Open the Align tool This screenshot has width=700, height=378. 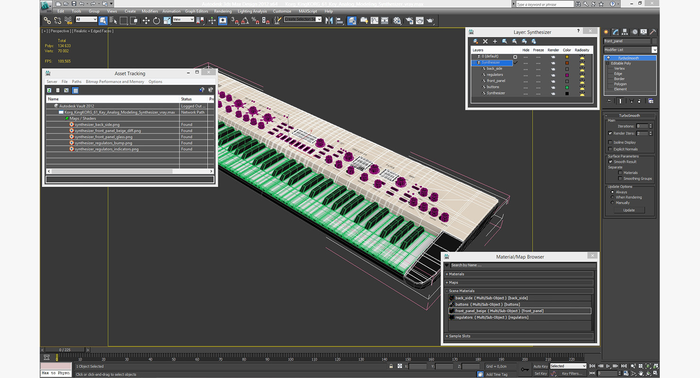tap(340, 20)
